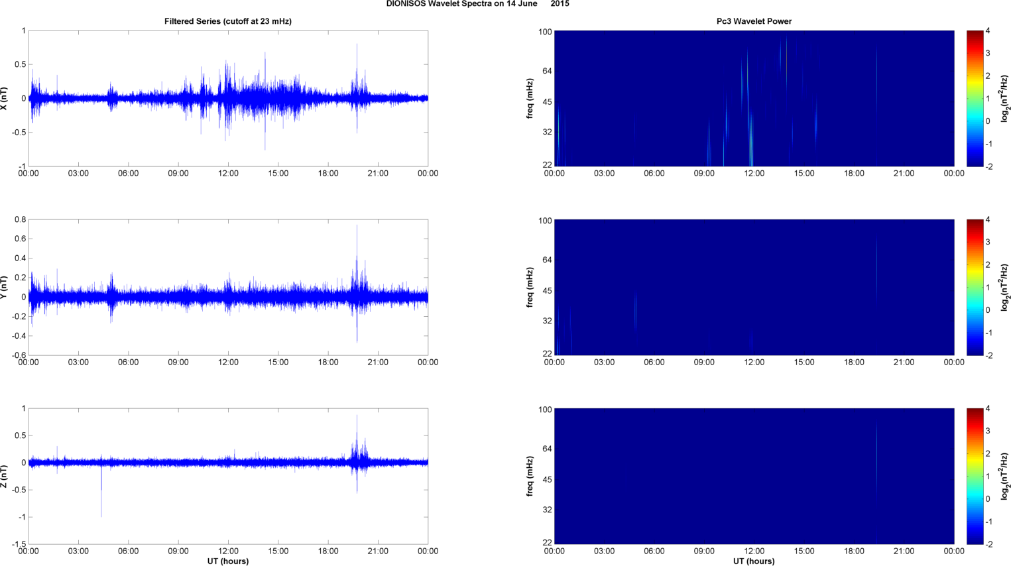Click log2(nT²/Hz) label on Y spectrogram colorbar
Screen dimensions: 1011x566
coord(1005,288)
